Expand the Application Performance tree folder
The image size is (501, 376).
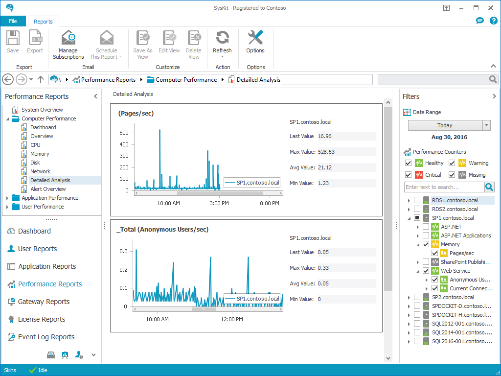pos(7,198)
